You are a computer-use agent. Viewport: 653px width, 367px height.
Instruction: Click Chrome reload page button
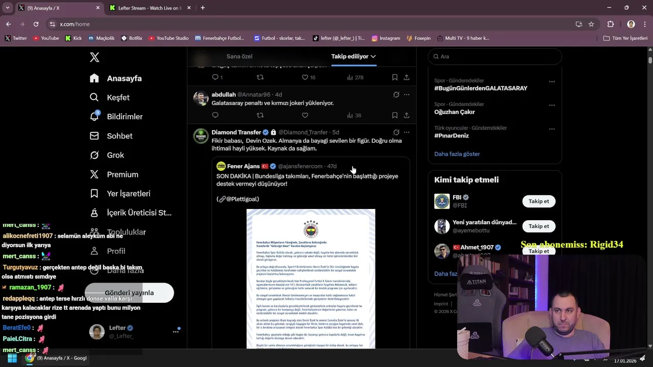[x=36, y=24]
